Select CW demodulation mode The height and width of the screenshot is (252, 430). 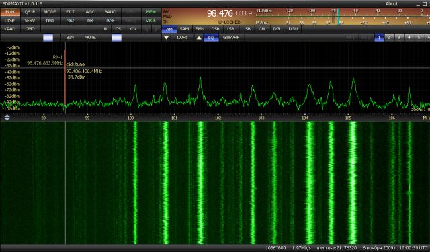pyautogui.click(x=262, y=29)
